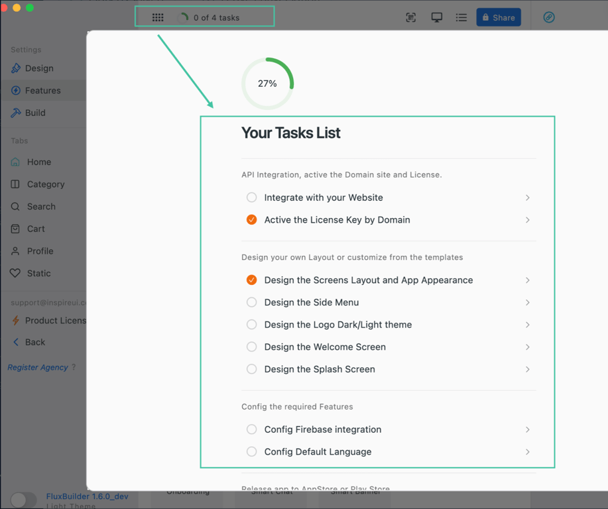Click the QR scan icon in toolbar
The width and height of the screenshot is (608, 509).
coord(411,18)
